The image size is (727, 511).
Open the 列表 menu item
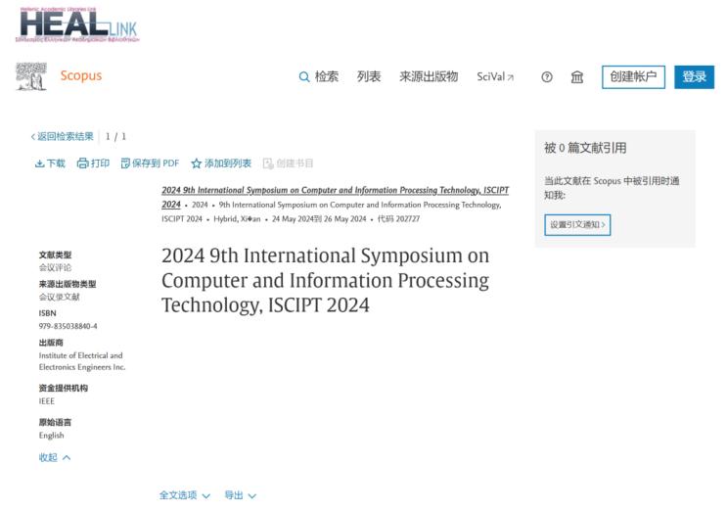point(369,77)
